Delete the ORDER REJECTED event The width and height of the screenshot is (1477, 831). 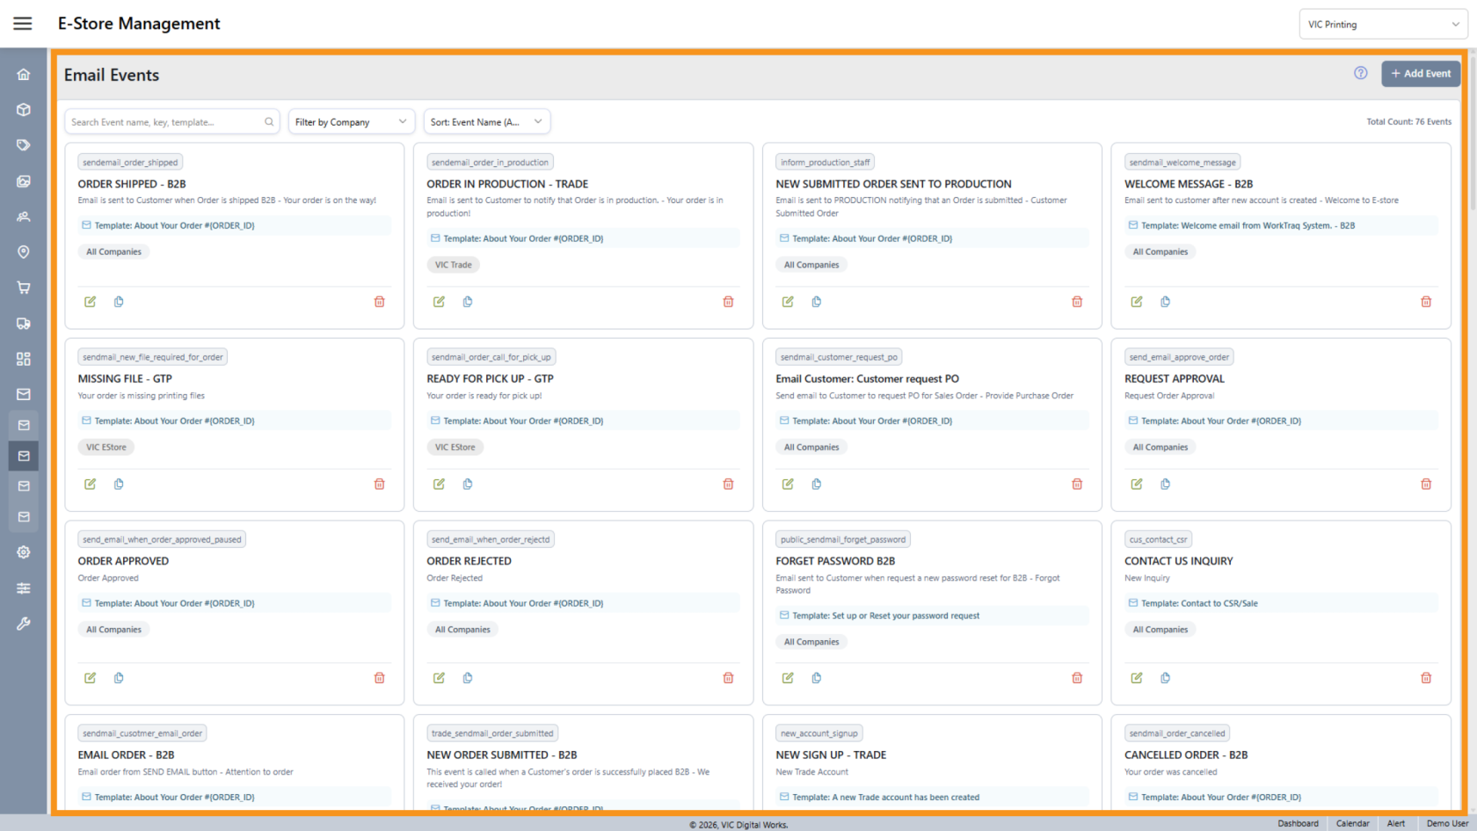click(x=728, y=678)
